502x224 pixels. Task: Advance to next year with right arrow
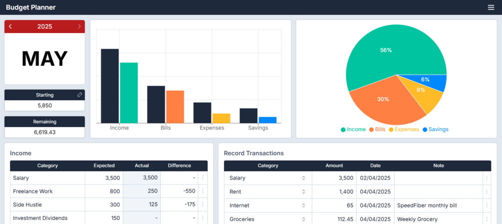tap(79, 26)
